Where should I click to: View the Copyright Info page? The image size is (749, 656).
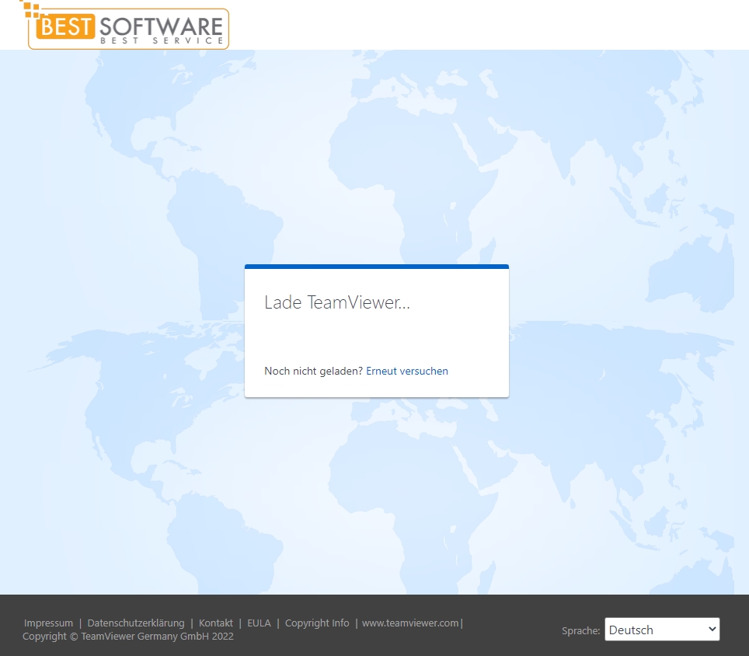point(316,623)
